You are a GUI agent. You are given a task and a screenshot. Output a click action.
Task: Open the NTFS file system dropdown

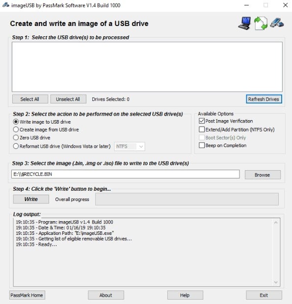point(130,147)
